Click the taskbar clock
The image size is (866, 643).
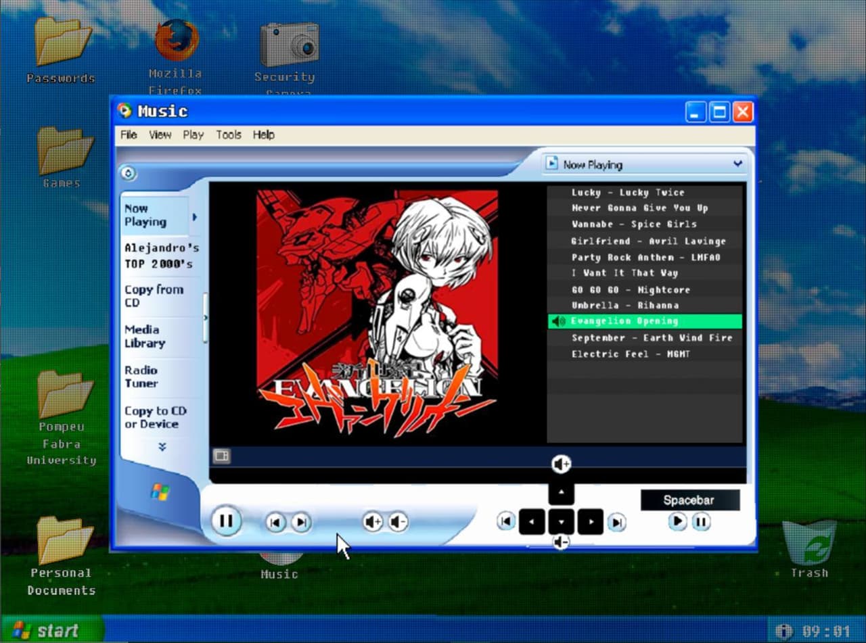coord(827,632)
